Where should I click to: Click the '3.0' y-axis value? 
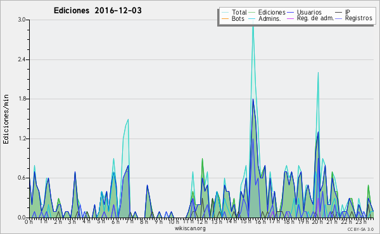22,20
